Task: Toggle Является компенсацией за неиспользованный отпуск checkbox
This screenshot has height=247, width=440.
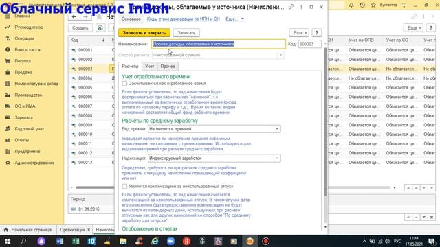Action: tap(124, 186)
